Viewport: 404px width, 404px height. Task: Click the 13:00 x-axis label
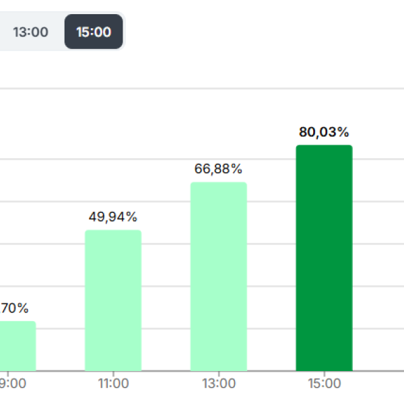tap(218, 384)
